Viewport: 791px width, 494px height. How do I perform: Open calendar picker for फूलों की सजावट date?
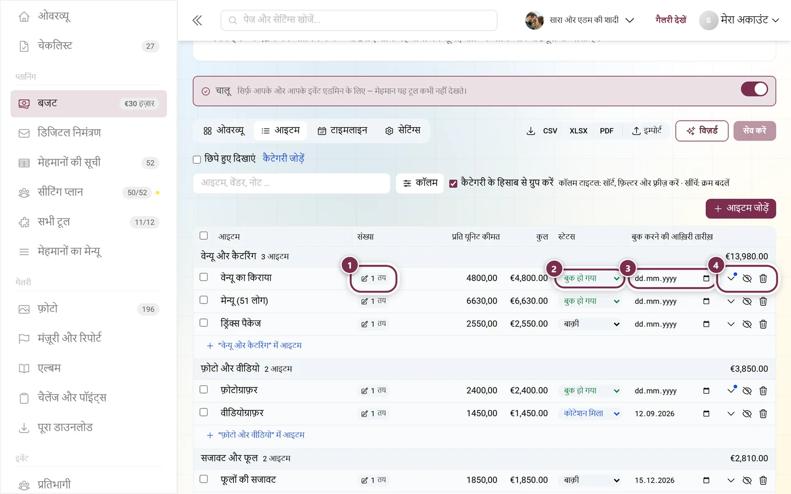tap(706, 480)
